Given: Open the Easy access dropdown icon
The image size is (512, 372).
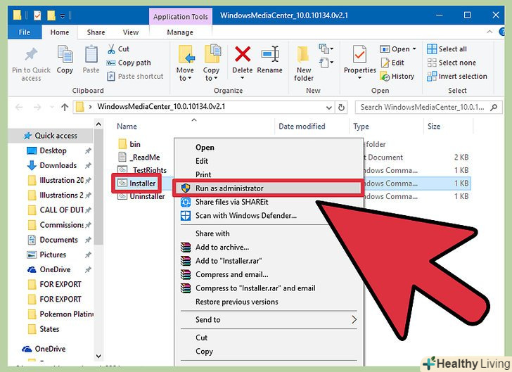Looking at the screenshot, I should (326, 62).
